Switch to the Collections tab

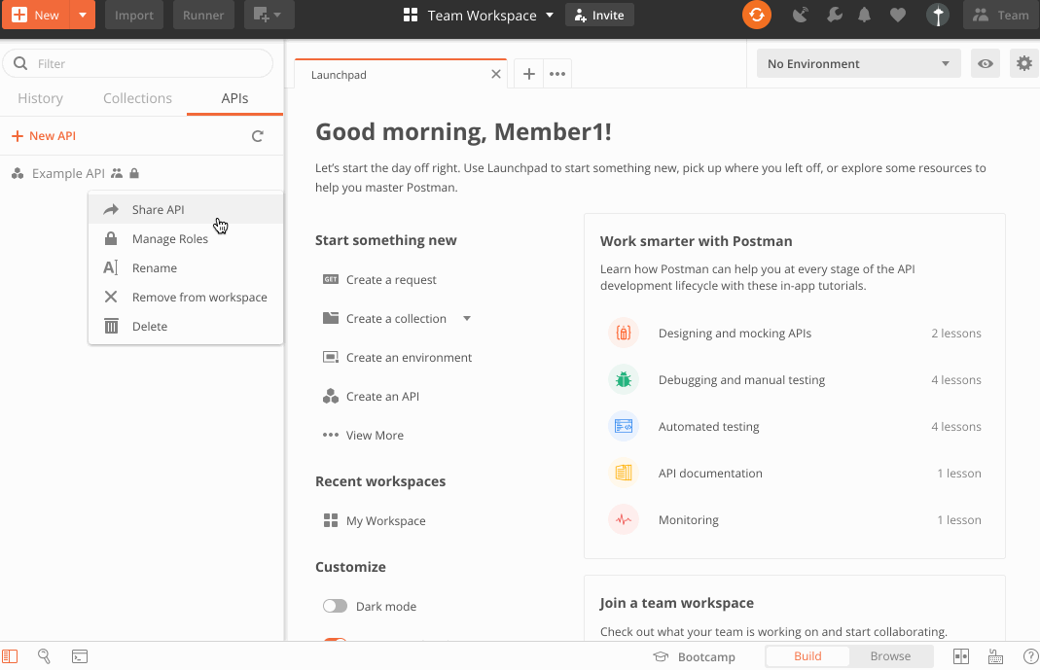tap(137, 98)
